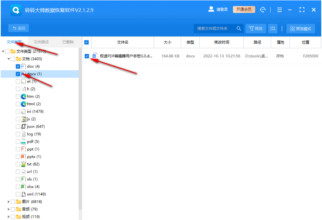
Task: Click the 搜索文件或文件夹 search field
Action: [215, 28]
